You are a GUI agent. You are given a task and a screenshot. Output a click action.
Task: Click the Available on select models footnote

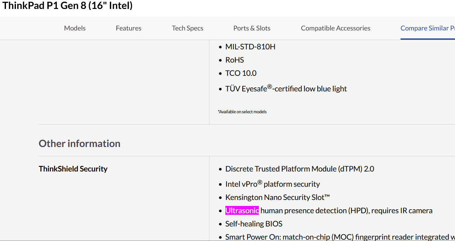pos(242,112)
